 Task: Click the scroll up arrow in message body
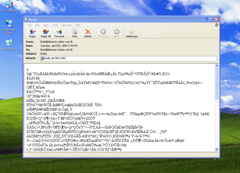tap(217, 66)
